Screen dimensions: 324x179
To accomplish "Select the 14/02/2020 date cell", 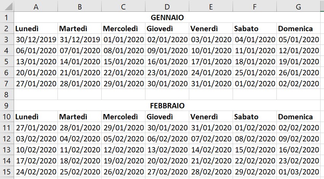I will (211, 150).
